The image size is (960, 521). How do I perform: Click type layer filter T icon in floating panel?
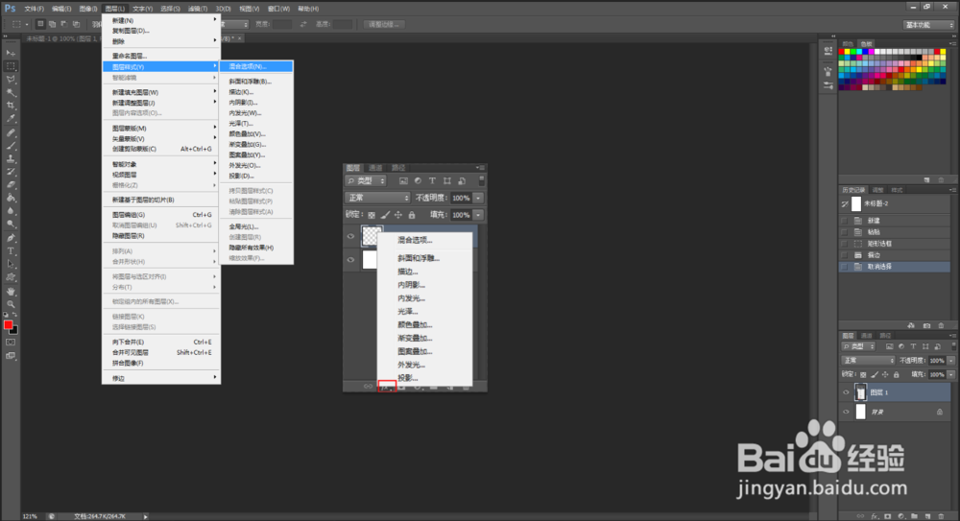tap(432, 180)
